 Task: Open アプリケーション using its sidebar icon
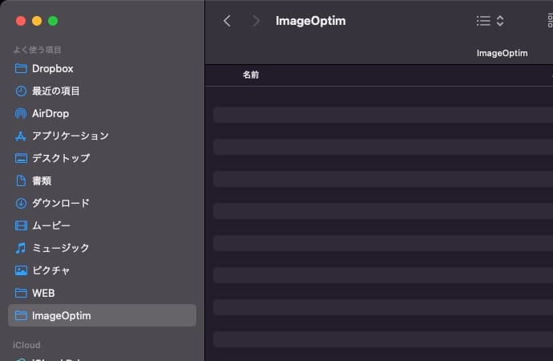coord(21,136)
